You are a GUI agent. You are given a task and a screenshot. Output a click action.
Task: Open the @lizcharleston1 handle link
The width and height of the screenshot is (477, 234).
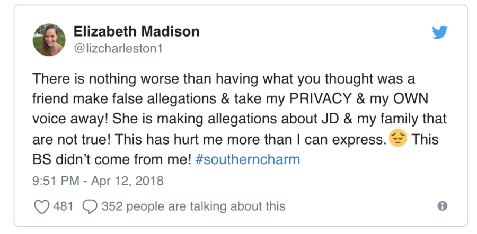pyautogui.click(x=118, y=48)
